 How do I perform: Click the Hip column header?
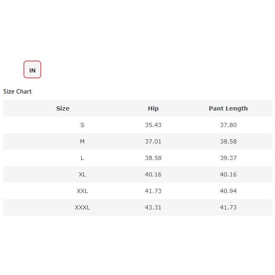tap(153, 108)
